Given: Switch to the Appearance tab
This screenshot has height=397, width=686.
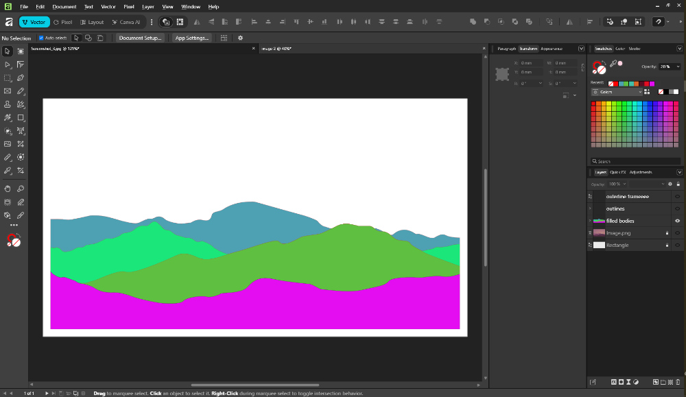Looking at the screenshot, I should (552, 49).
